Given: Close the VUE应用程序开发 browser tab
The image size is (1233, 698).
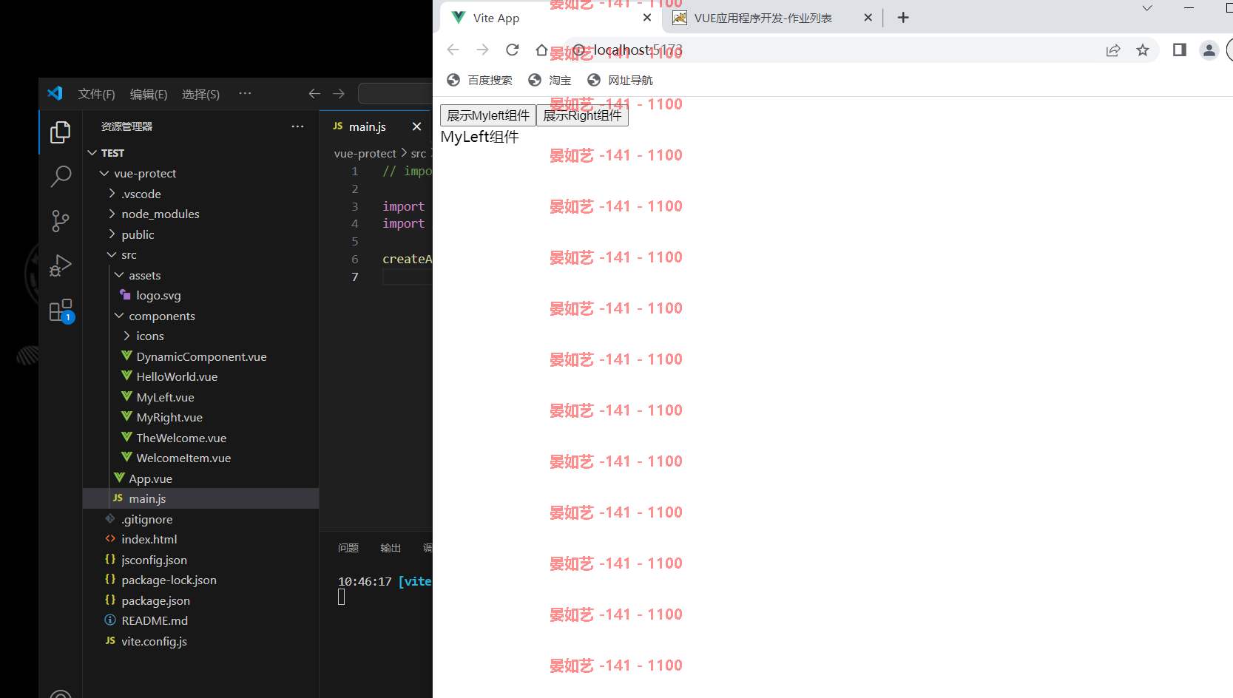Looking at the screenshot, I should (868, 17).
